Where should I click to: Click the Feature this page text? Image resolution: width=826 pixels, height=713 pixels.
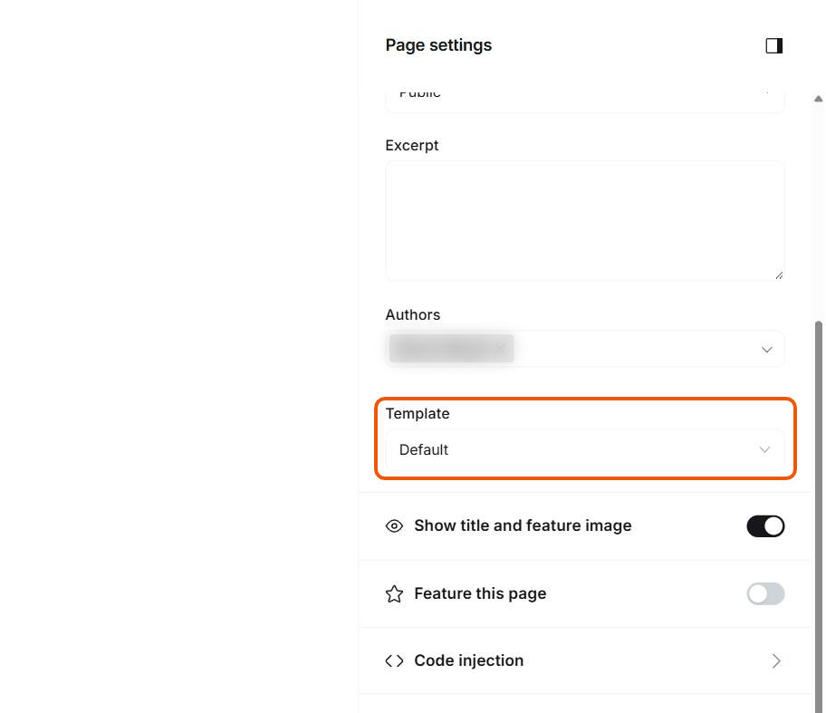[480, 594]
